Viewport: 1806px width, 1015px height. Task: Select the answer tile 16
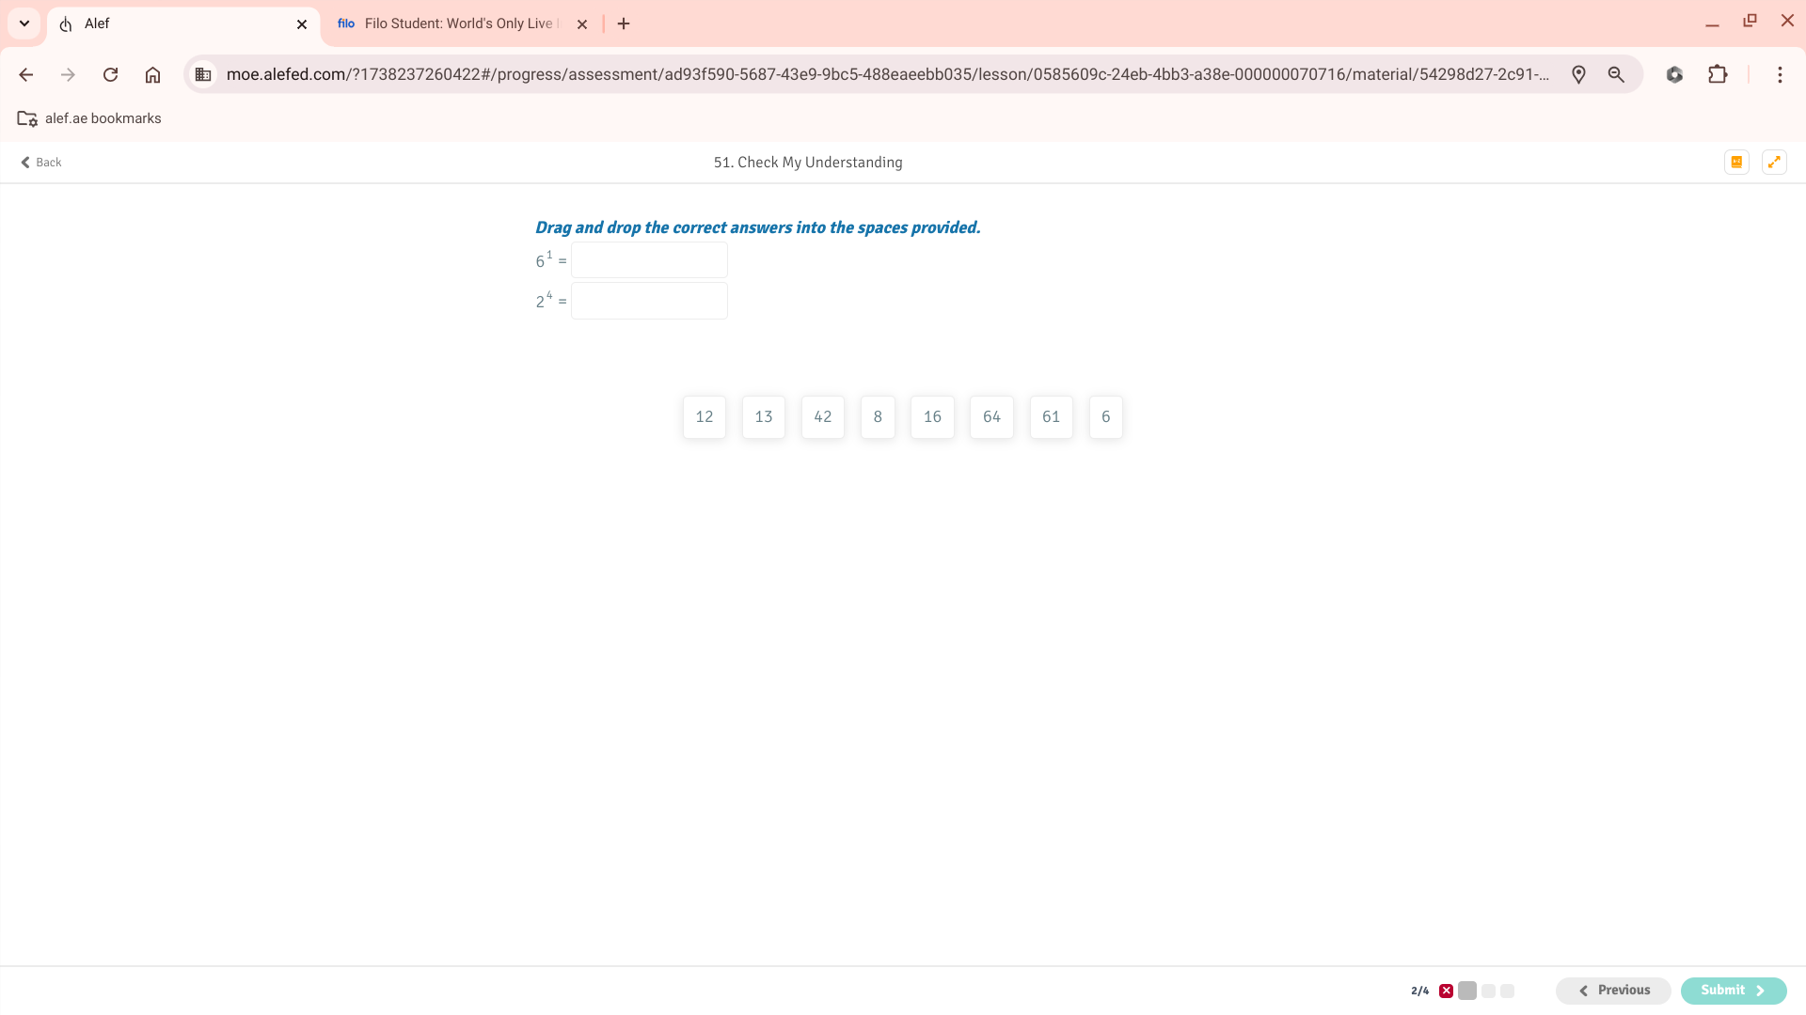tap(932, 416)
